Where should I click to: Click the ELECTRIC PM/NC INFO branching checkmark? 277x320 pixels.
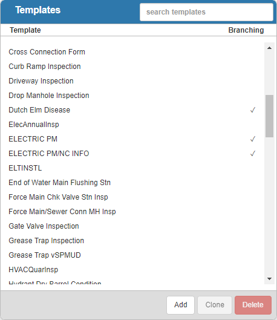click(x=253, y=154)
